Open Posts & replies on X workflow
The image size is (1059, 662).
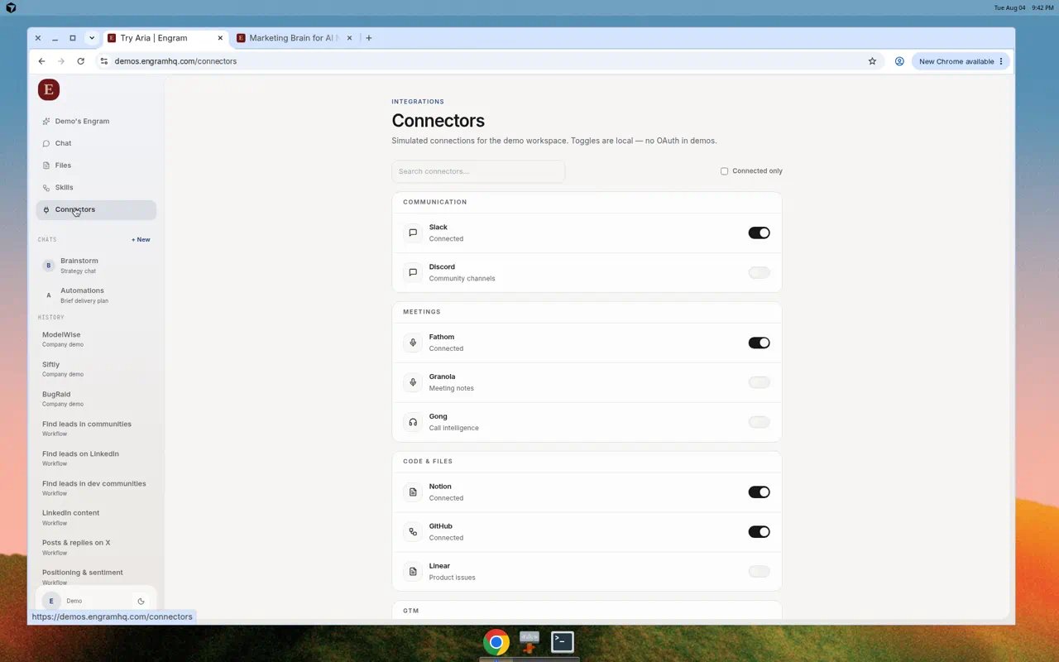(x=96, y=548)
